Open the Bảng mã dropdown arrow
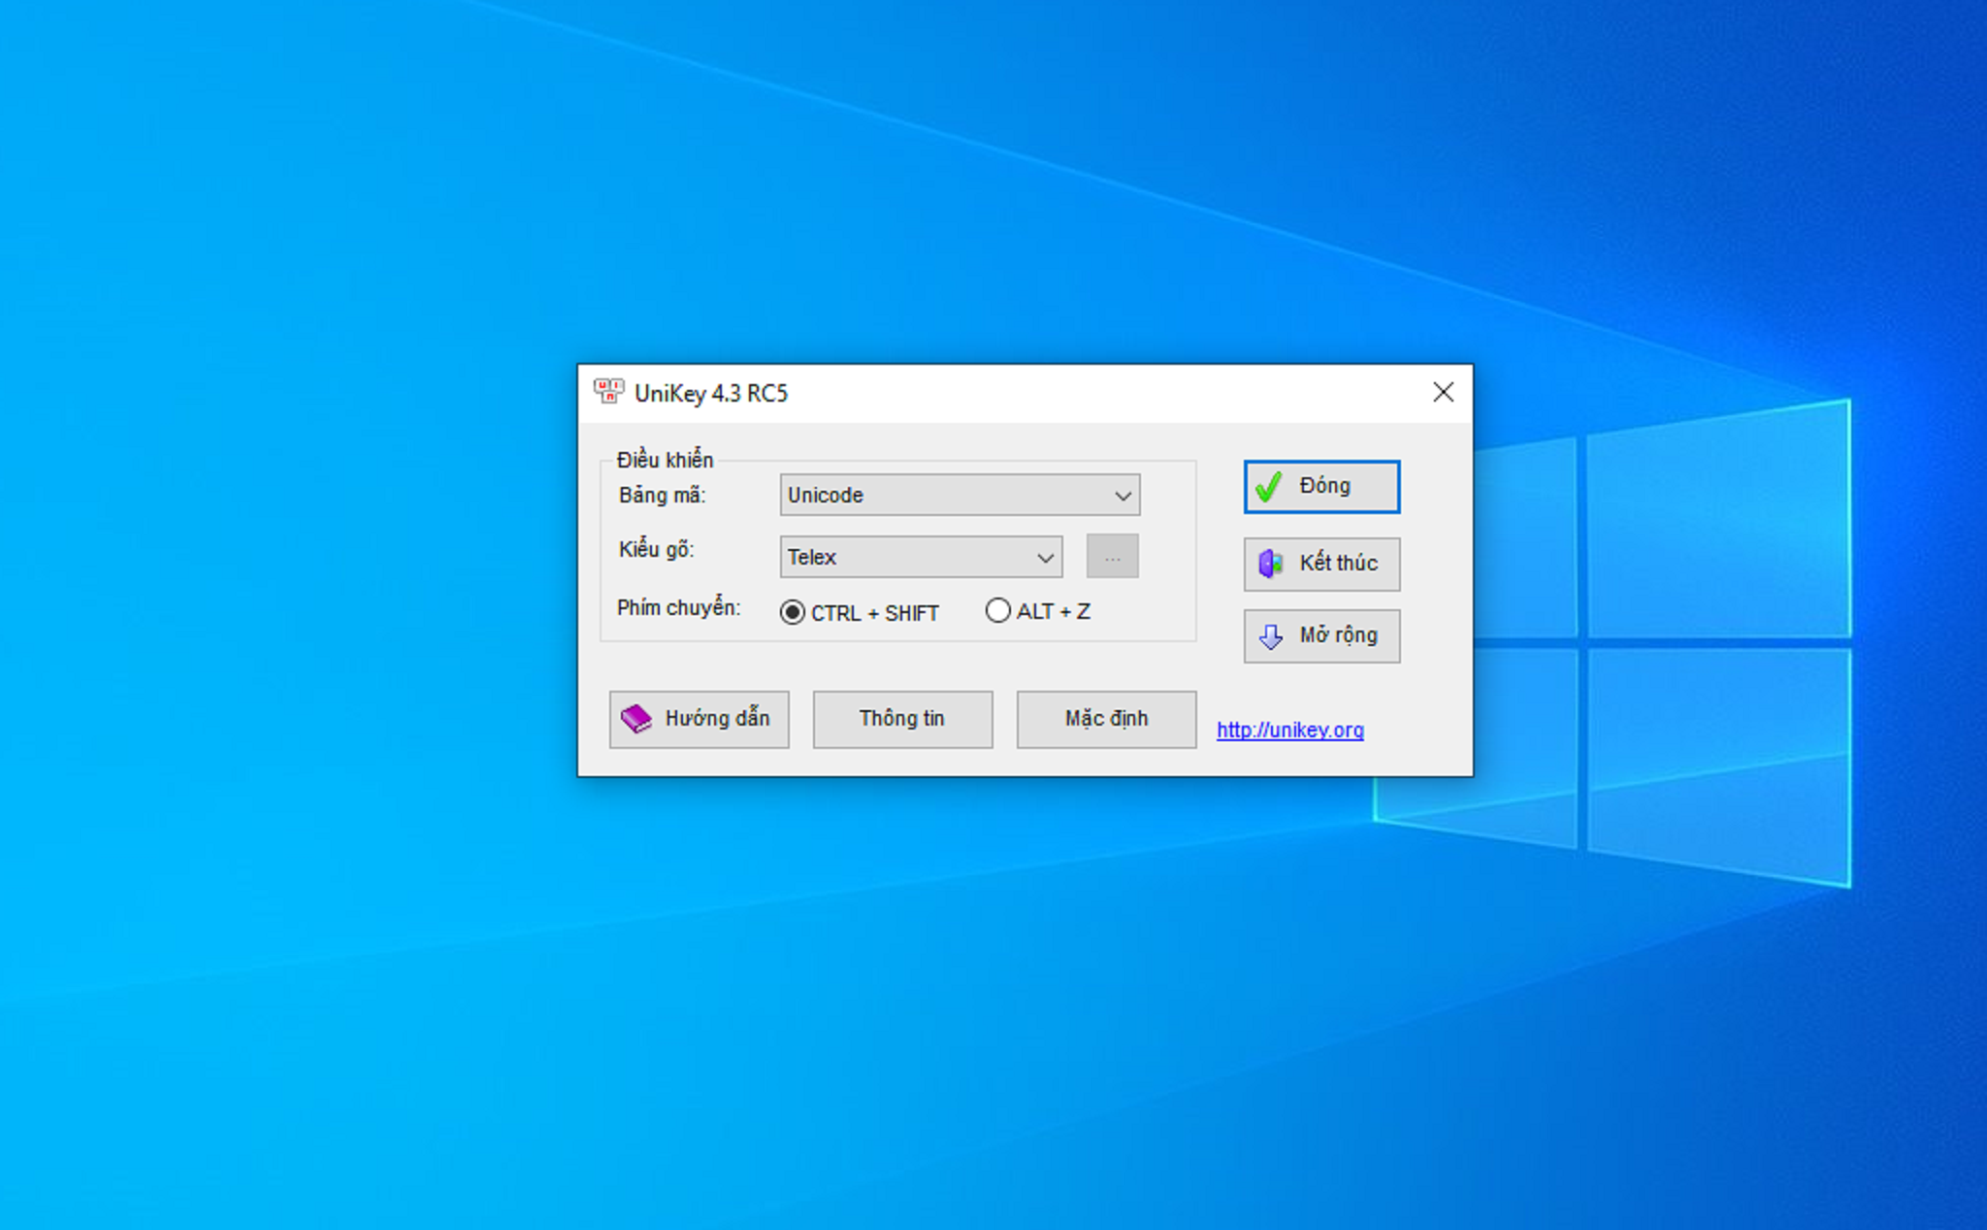The height and width of the screenshot is (1230, 1987). tap(1123, 496)
